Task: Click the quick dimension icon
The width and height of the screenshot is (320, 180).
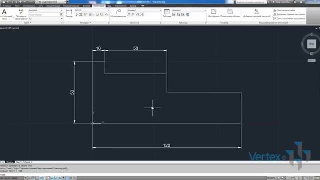Action: coord(86,14)
